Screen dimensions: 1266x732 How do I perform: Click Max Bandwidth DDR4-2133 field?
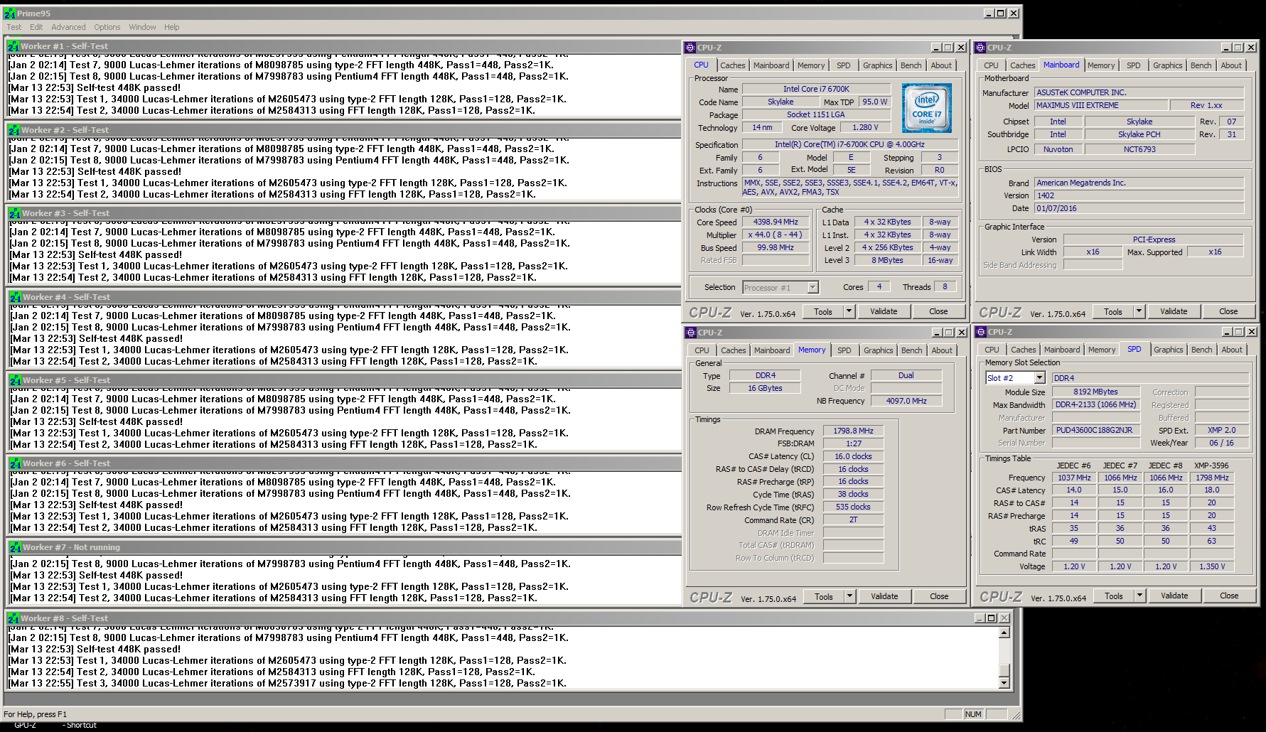click(x=1095, y=404)
